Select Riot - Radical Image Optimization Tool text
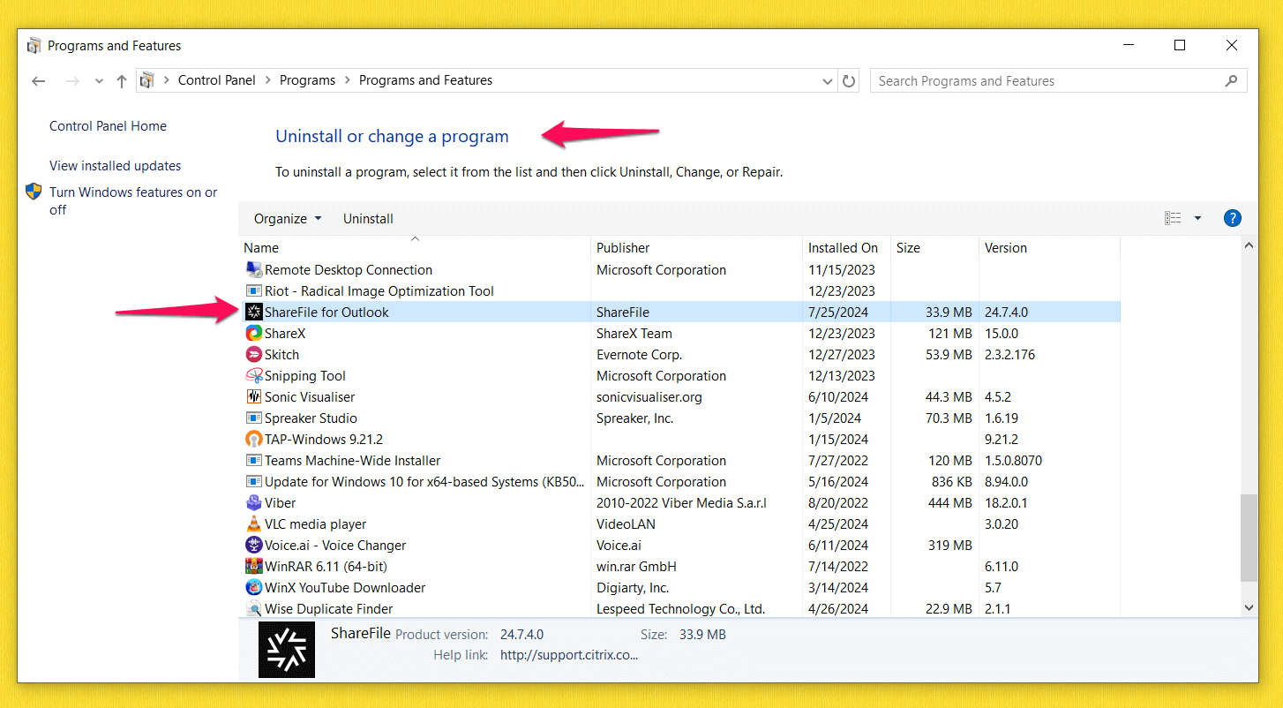 pos(379,290)
